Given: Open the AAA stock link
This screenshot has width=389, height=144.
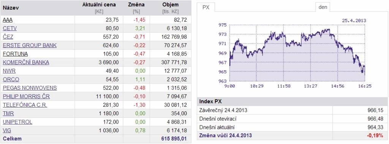Looking at the screenshot, I should (x=8, y=20).
